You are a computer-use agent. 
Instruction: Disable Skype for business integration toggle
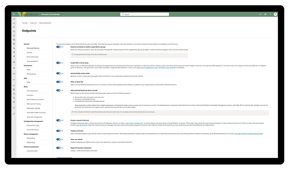point(58,148)
